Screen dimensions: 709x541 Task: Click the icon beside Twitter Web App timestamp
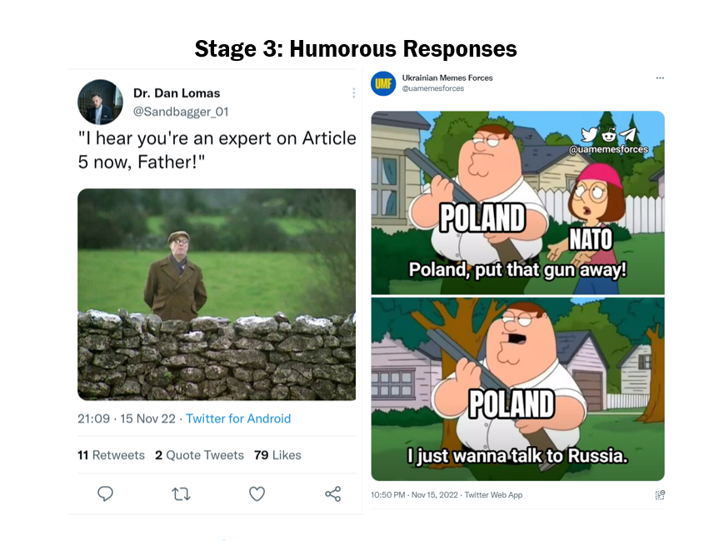pos(660,494)
